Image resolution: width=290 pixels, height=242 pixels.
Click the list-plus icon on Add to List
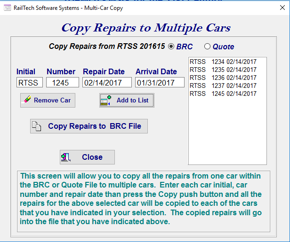pyautogui.click(x=106, y=100)
